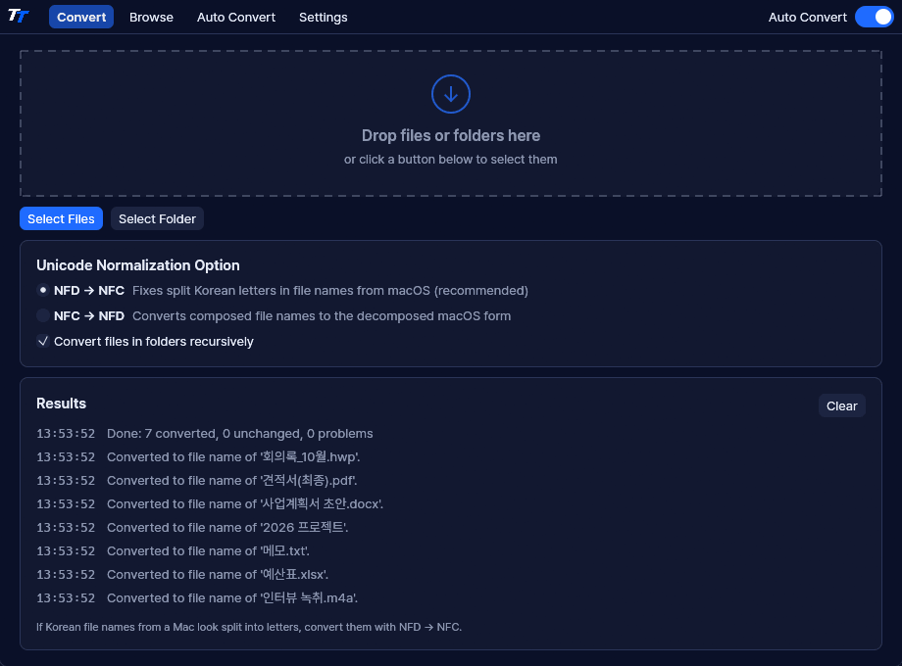Click the Select Folder button
The height and width of the screenshot is (666, 902).
pyautogui.click(x=157, y=218)
